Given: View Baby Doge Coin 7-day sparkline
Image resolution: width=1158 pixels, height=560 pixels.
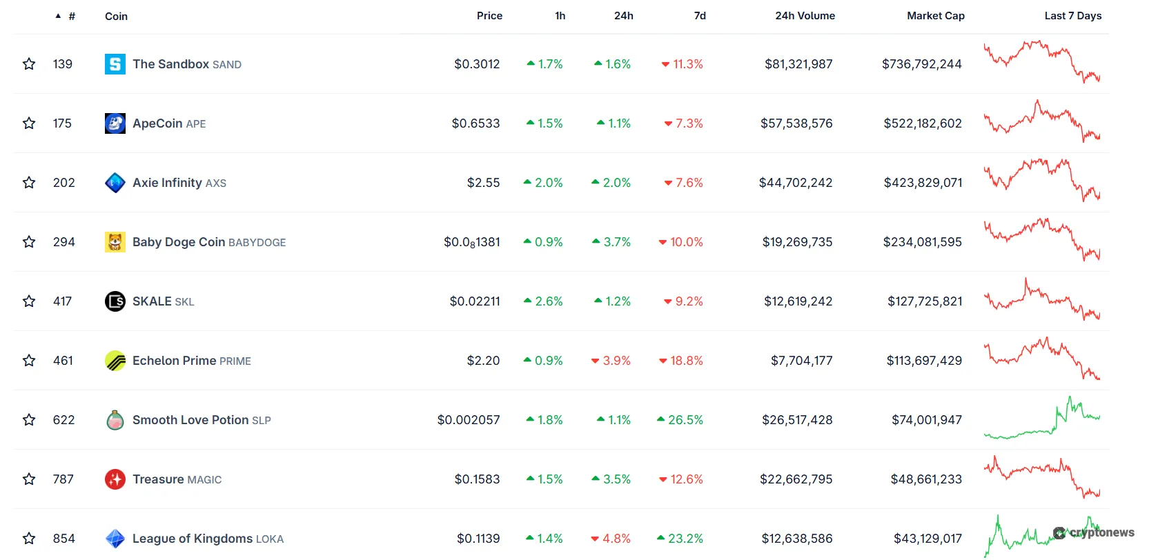Looking at the screenshot, I should click(1042, 240).
